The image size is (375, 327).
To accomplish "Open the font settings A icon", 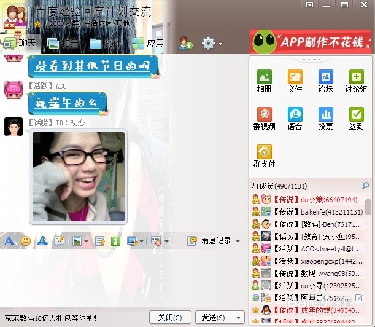I will coord(9,240).
